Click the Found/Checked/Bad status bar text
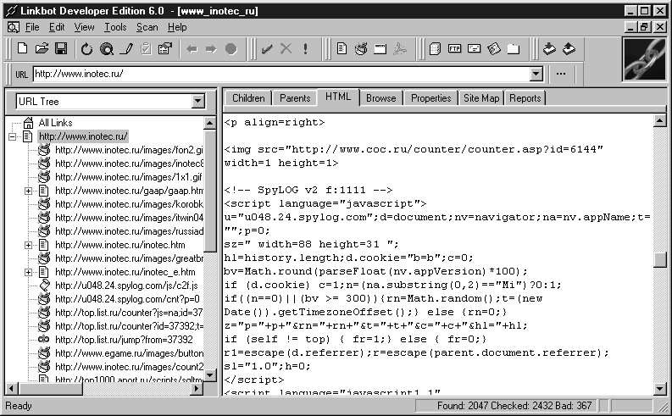This screenshot has height=416, width=672. (514, 405)
